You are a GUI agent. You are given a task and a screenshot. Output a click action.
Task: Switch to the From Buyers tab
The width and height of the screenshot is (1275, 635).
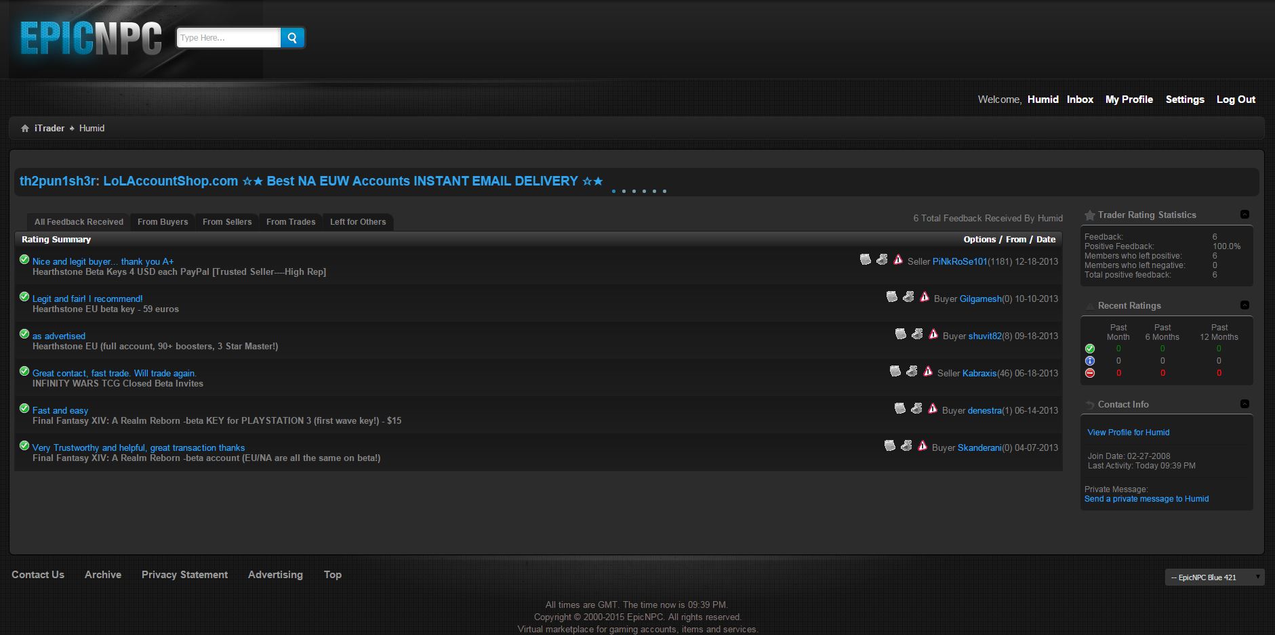(163, 222)
